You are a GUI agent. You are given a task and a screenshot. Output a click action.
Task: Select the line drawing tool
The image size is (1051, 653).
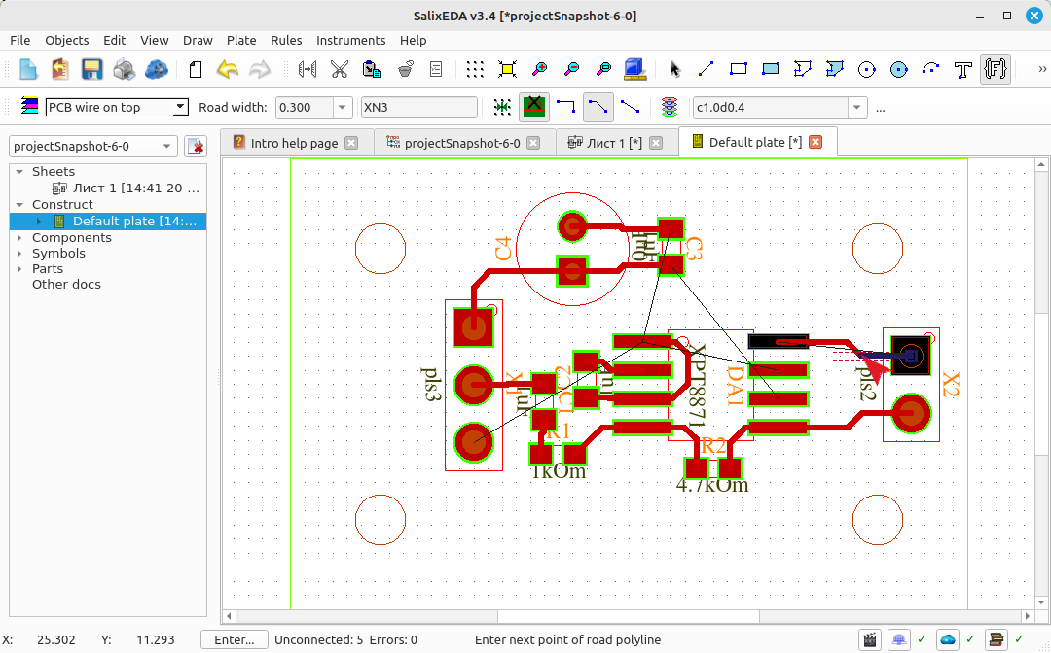click(x=706, y=69)
